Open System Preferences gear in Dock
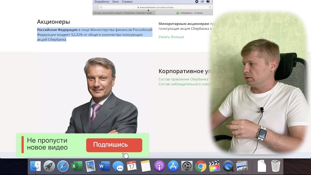Image resolution: width=311 pixels, height=175 pixels. point(187,166)
